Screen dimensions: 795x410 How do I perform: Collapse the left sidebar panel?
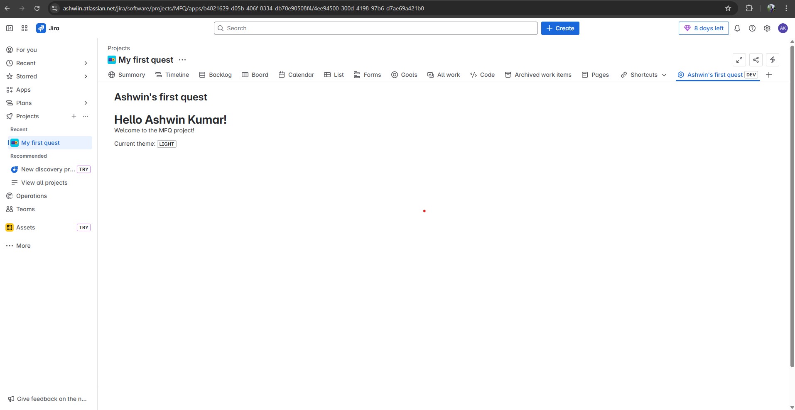coord(9,28)
